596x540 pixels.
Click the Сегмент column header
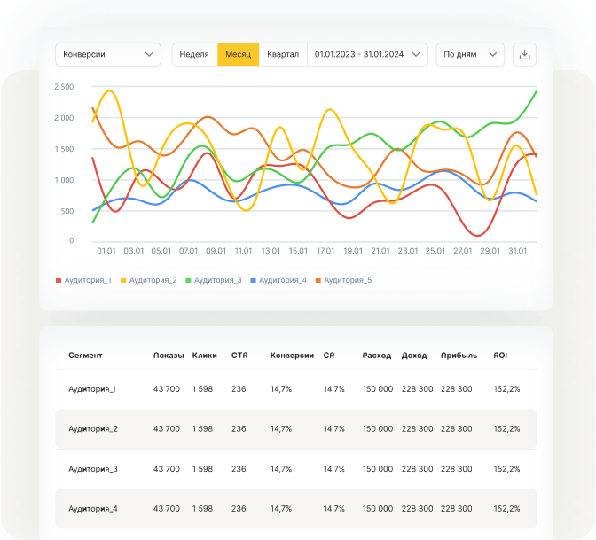point(85,356)
